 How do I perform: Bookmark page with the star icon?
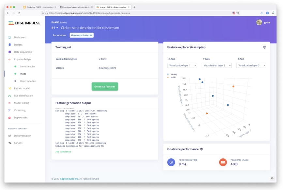pos(238,13)
